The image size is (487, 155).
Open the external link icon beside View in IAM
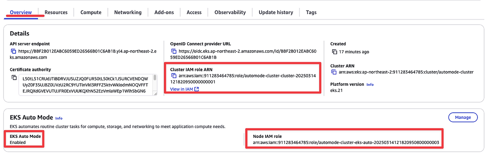[x=197, y=89]
